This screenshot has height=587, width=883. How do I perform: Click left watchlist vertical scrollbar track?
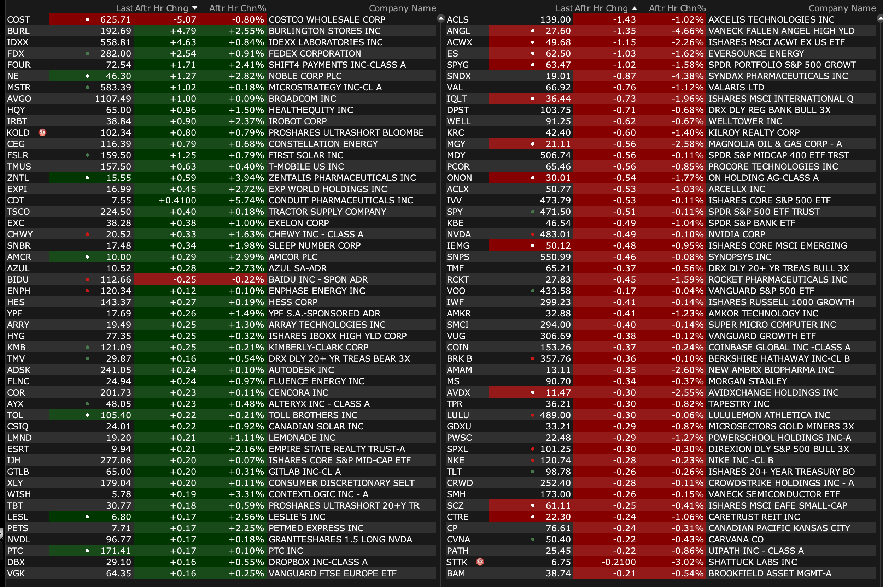[441, 300]
